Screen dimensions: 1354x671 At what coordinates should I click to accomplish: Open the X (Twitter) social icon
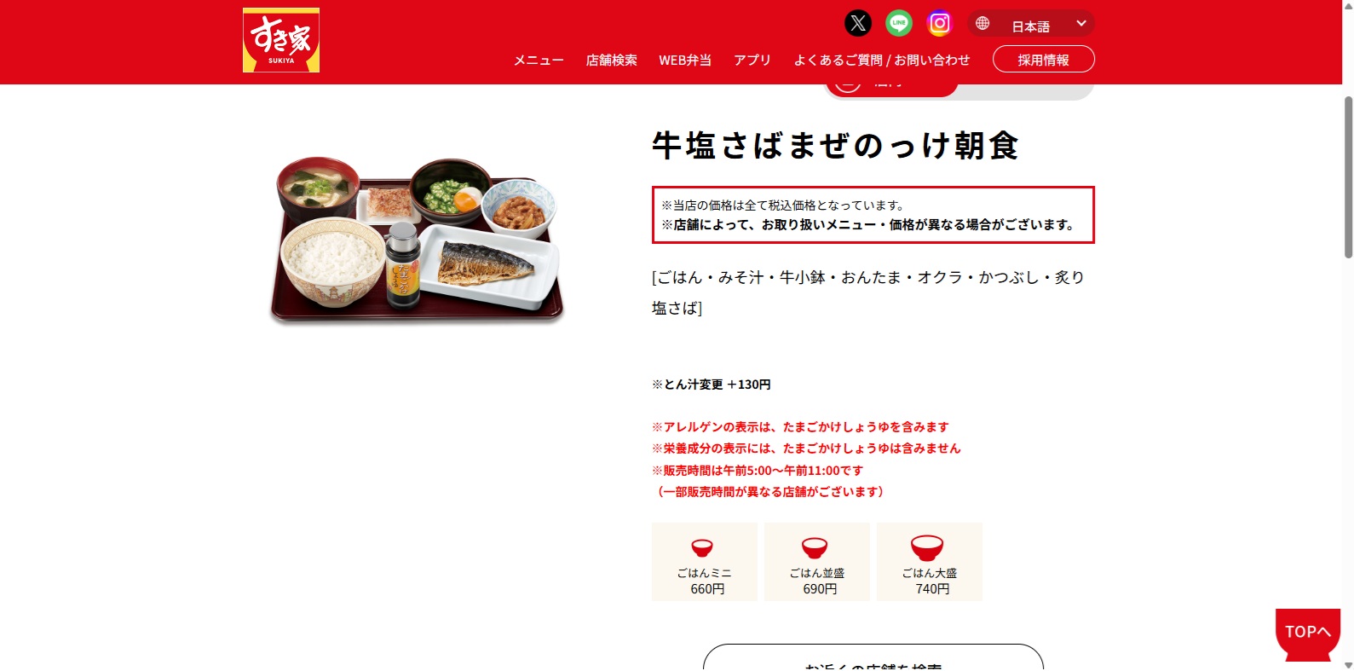click(x=858, y=23)
